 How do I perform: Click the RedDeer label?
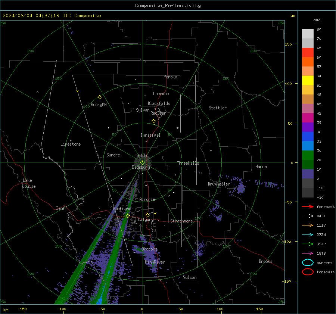(x=158, y=113)
